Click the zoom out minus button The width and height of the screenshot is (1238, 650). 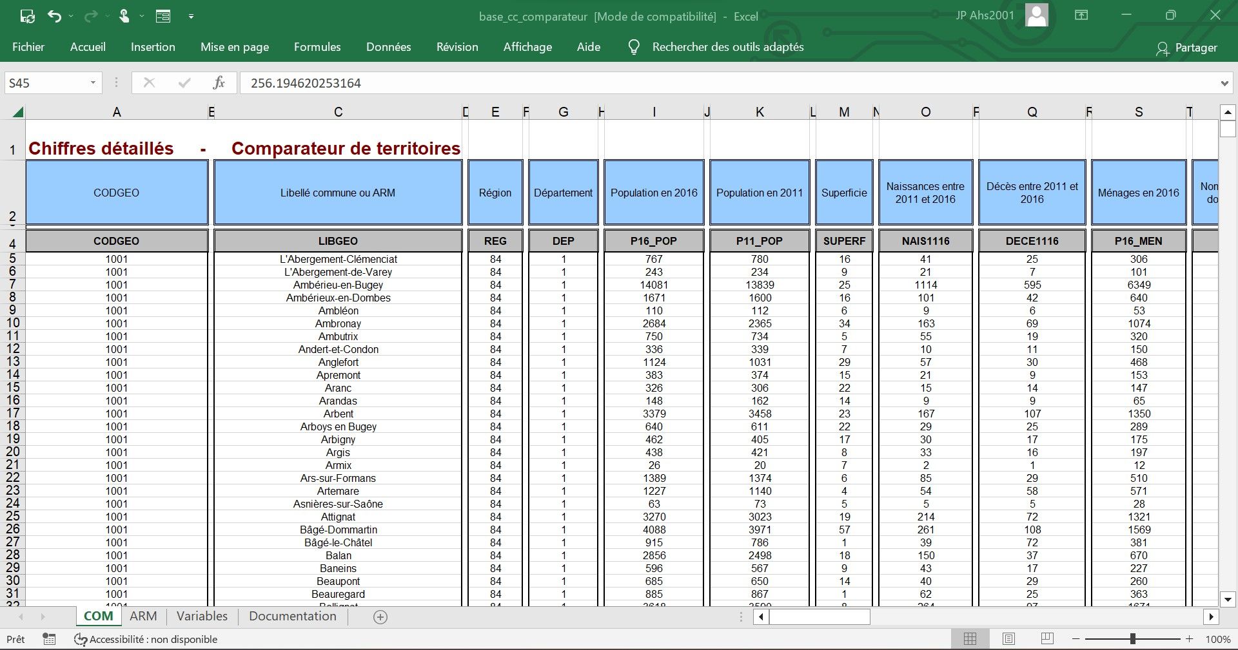pyautogui.click(x=1076, y=639)
